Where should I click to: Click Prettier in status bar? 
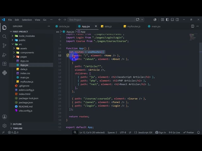(x=189, y=132)
